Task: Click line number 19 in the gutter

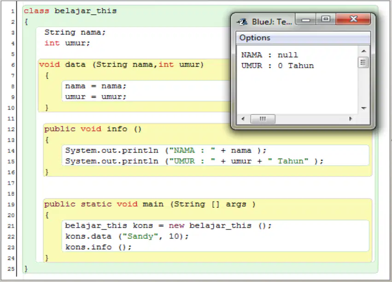Action: tap(11, 205)
